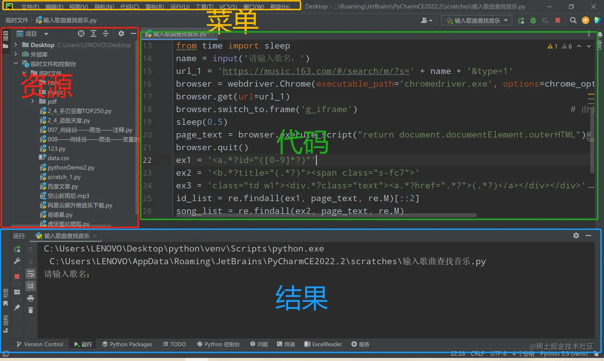Toggle soft-wrap in the Run console
Image resolution: width=604 pixels, height=361 pixels.
tap(30, 274)
